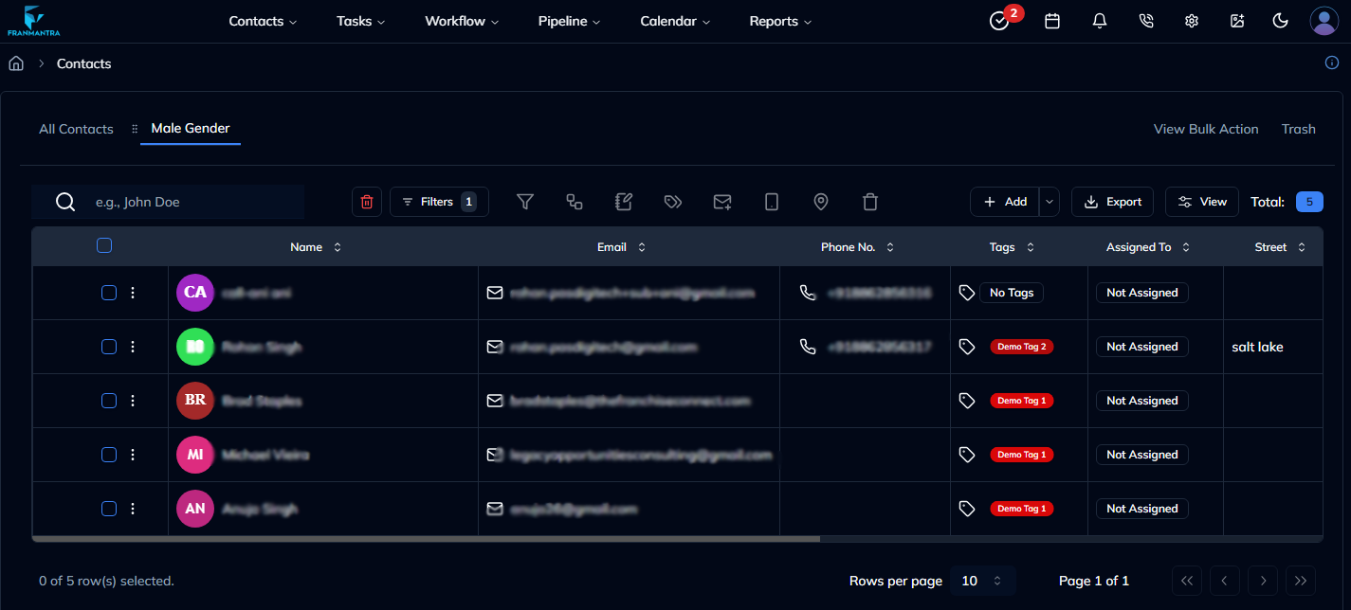Open the dropdown arrow beside Add
This screenshot has width=1351, height=610.
(1049, 202)
